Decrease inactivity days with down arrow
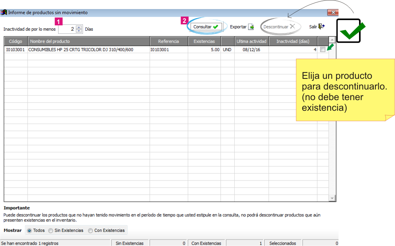Image resolution: width=395 pixels, height=246 pixels. pos(79,31)
